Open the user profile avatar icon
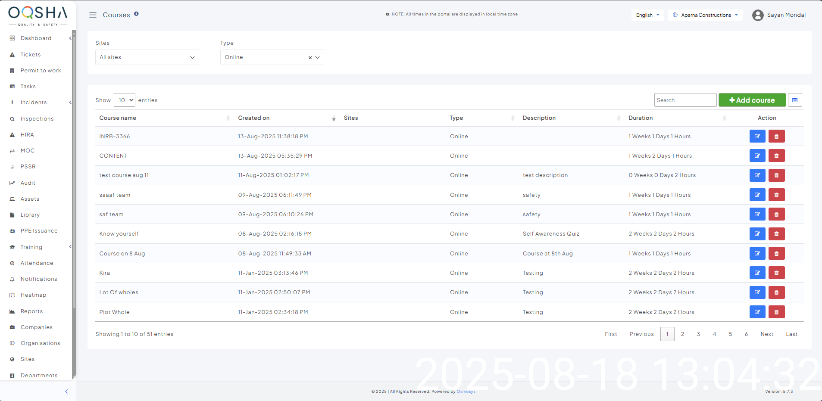This screenshot has height=401, width=822. pyautogui.click(x=757, y=15)
